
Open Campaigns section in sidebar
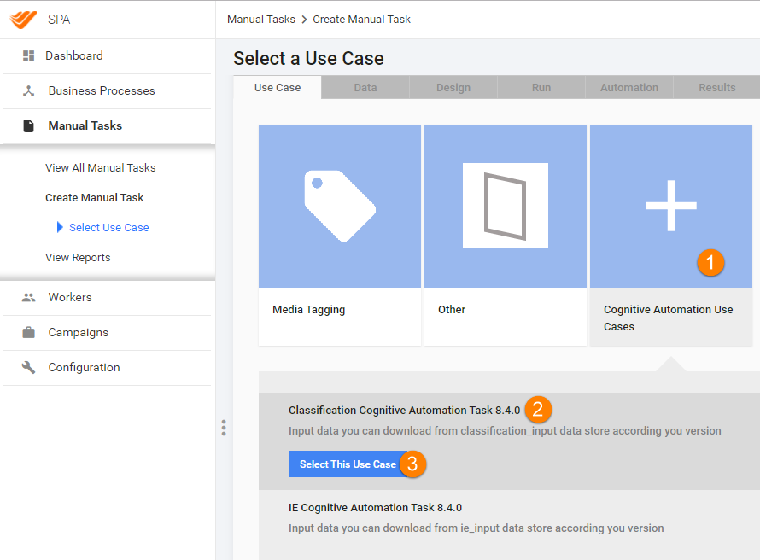(78, 332)
